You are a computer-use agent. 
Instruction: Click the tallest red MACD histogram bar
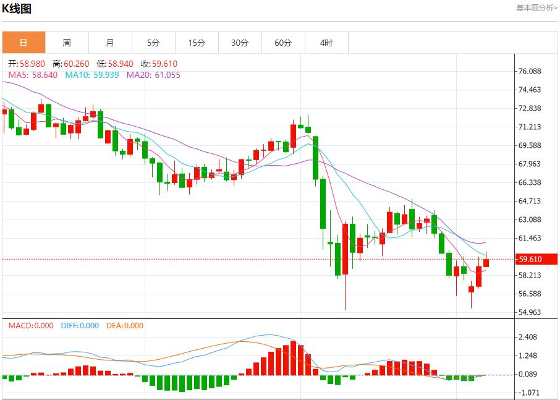(293, 358)
